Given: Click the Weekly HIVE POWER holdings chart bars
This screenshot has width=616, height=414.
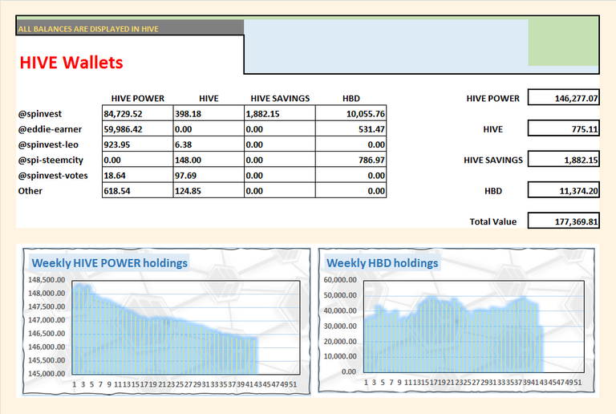Looking at the screenshot, I should pyautogui.click(x=165, y=330).
